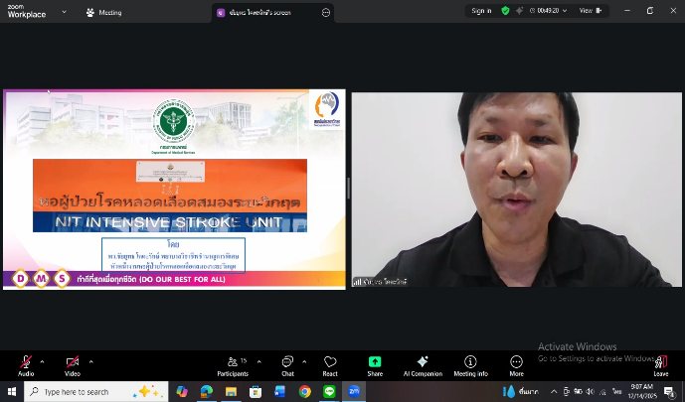This screenshot has height=402, width=685.
Task: Open volume control in system tray
Action: pos(590,391)
